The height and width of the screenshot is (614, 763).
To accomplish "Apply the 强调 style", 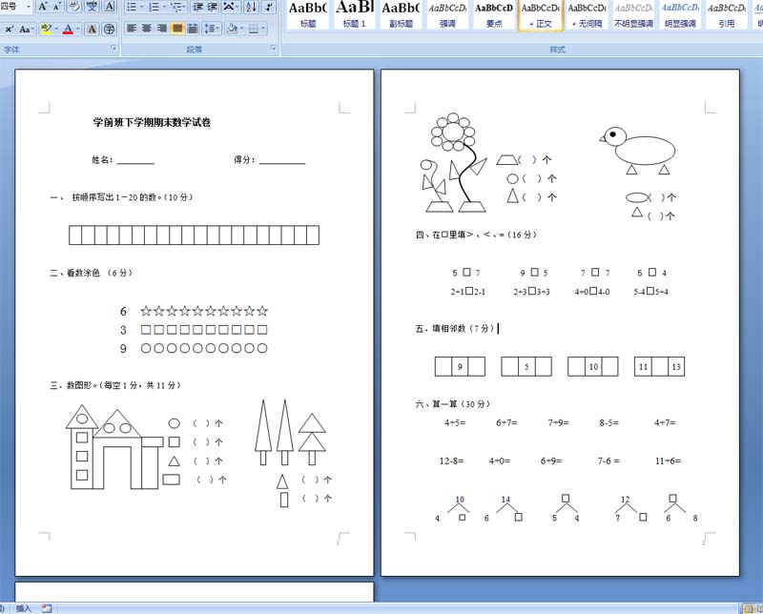I will click(x=447, y=14).
